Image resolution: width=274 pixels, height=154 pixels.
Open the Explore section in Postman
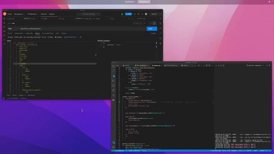point(52,14)
